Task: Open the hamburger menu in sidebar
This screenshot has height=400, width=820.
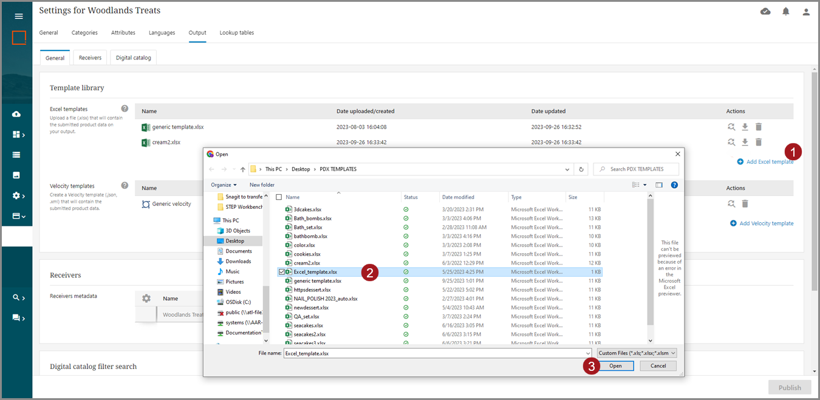Action: 18,16
